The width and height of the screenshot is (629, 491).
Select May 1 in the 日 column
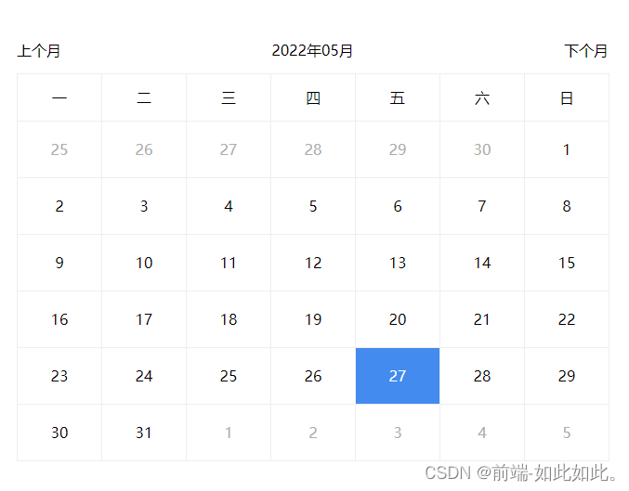pos(567,149)
